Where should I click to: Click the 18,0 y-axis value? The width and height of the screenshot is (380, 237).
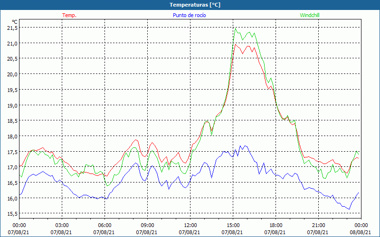[12, 137]
